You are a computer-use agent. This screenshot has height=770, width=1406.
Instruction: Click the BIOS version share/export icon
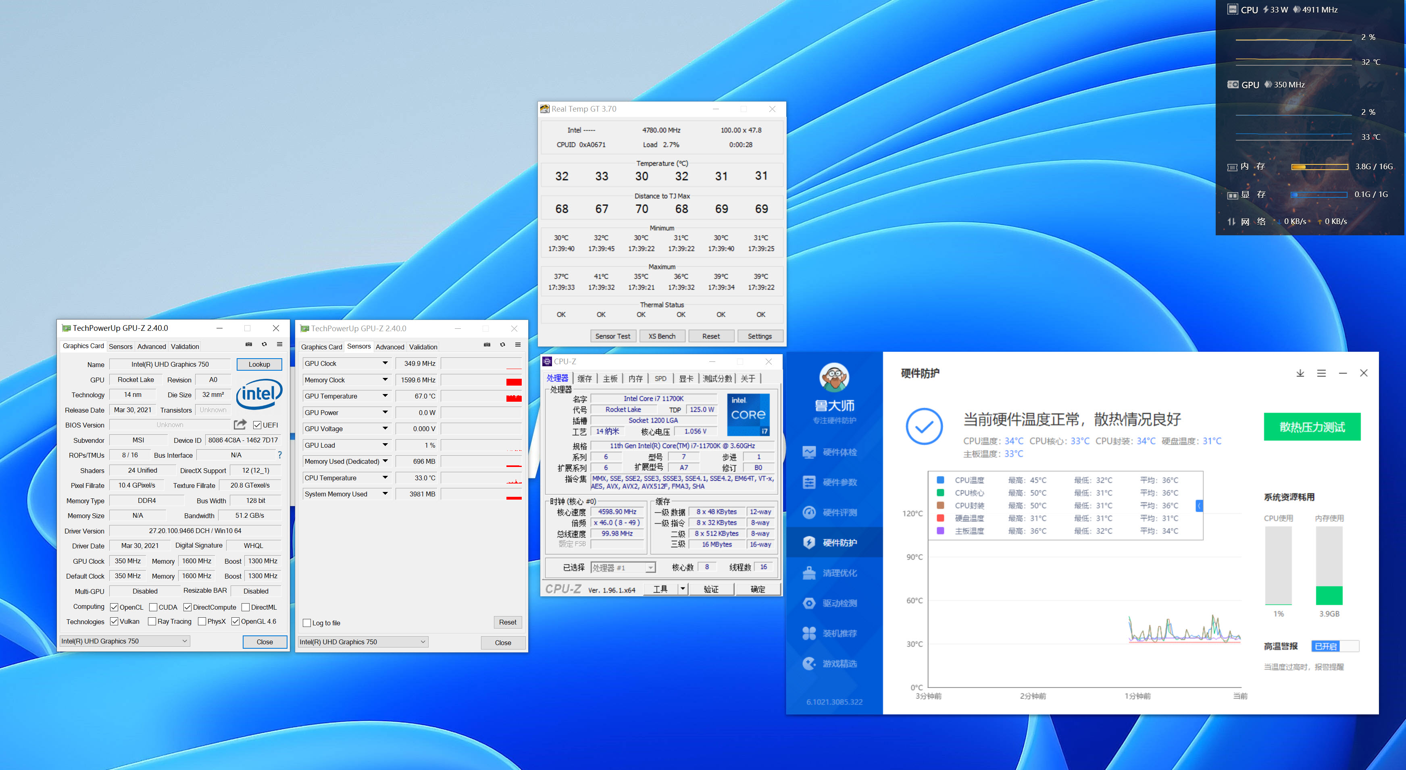[240, 424]
